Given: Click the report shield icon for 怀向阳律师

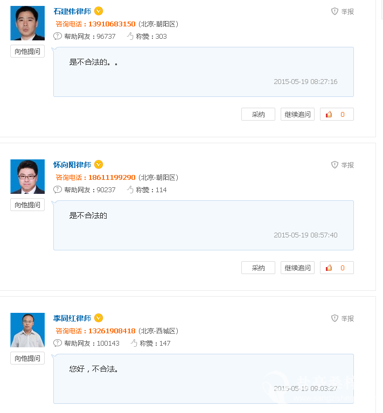Looking at the screenshot, I should pos(335,165).
